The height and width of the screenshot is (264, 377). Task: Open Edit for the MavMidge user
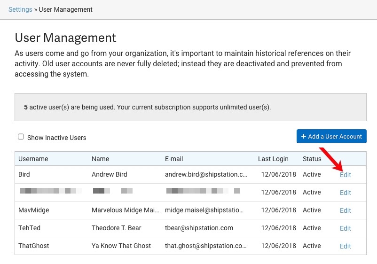point(346,210)
